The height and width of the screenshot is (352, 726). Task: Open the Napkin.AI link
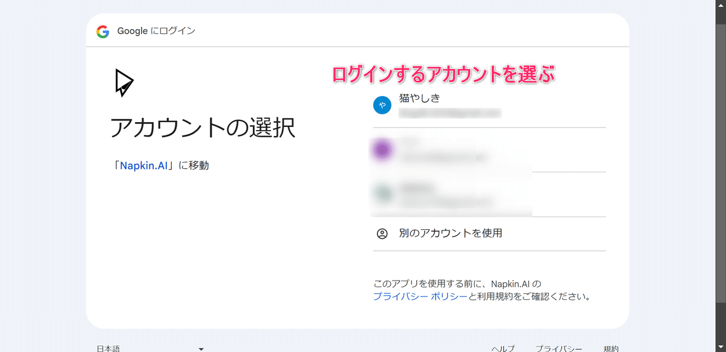[144, 165]
